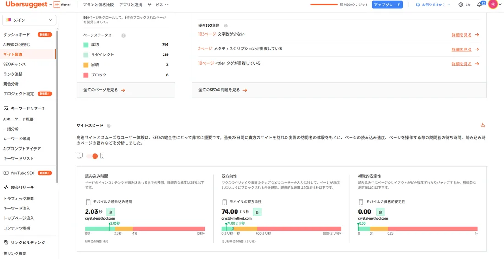The width and height of the screenshot is (504, 259).
Task: Click the キーワードリサーチ section icon
Action: click(6, 108)
